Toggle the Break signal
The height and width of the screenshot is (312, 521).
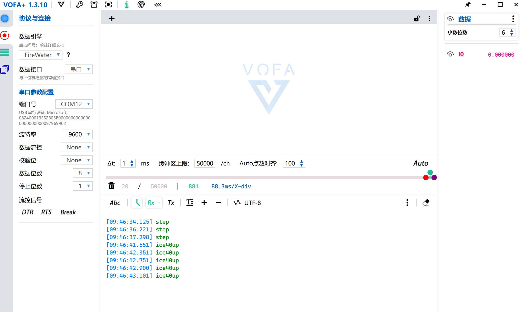point(68,212)
